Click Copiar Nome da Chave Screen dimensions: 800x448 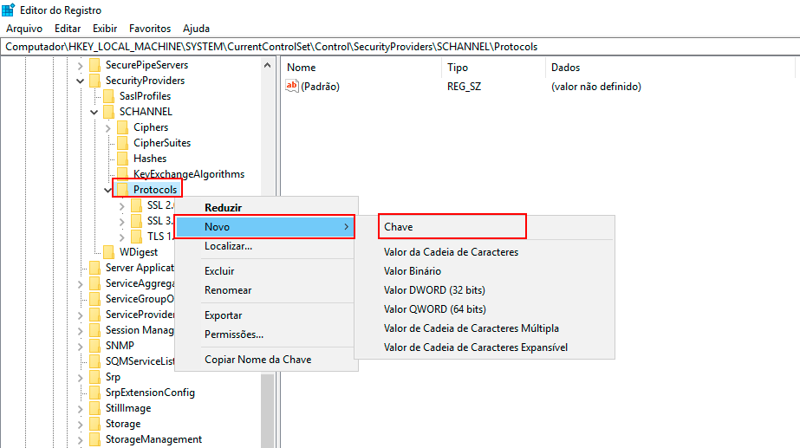(257, 360)
